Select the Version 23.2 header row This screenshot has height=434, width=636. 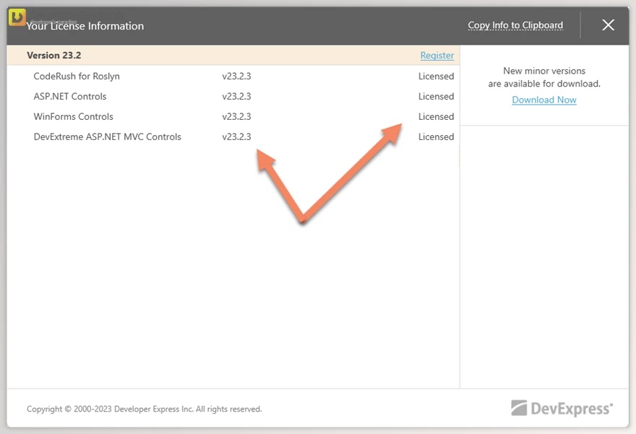click(54, 56)
